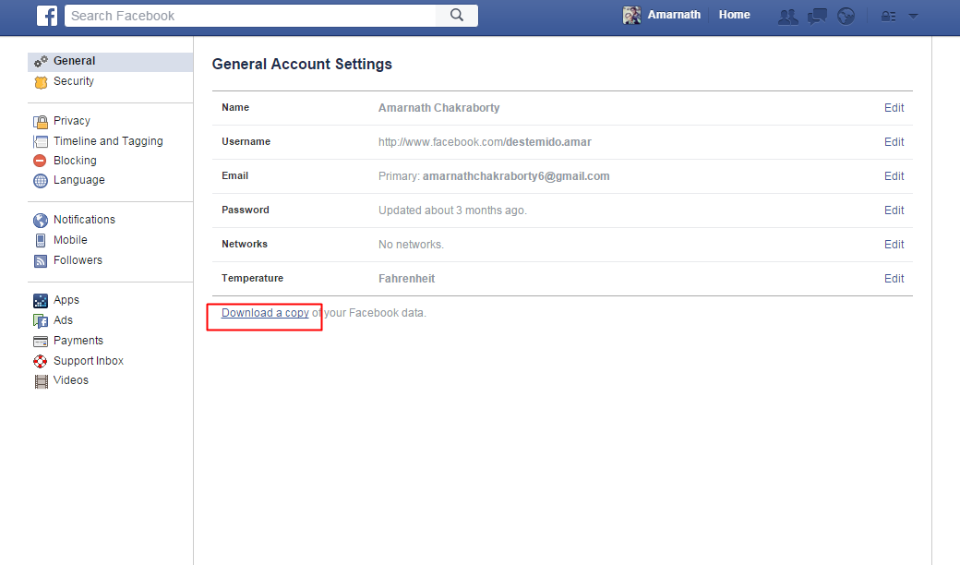Click the Apps icon
The height and width of the screenshot is (565, 960).
pyautogui.click(x=41, y=301)
